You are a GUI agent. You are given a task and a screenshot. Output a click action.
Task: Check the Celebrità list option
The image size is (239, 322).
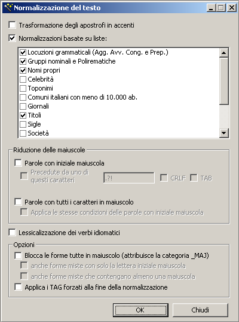pyautogui.click(x=23, y=79)
